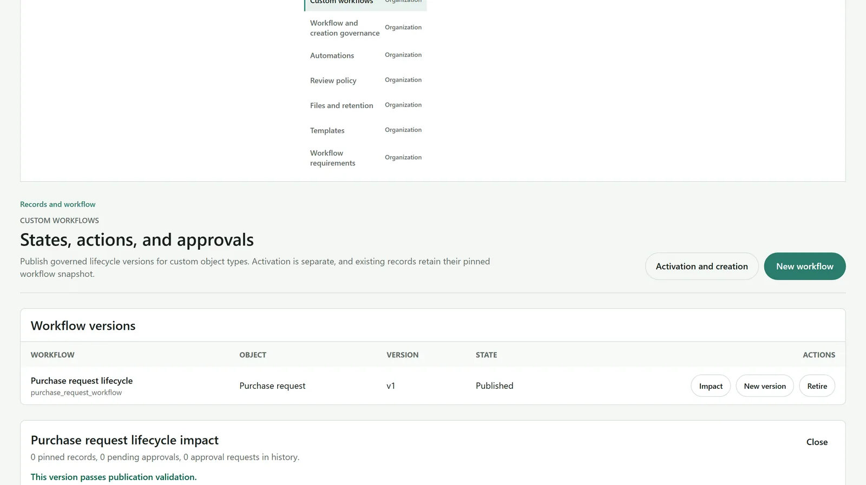Open Workflow and creation governance settings
866x485 pixels.
point(365,28)
